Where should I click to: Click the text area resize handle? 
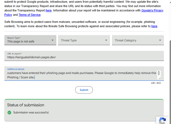160,78
